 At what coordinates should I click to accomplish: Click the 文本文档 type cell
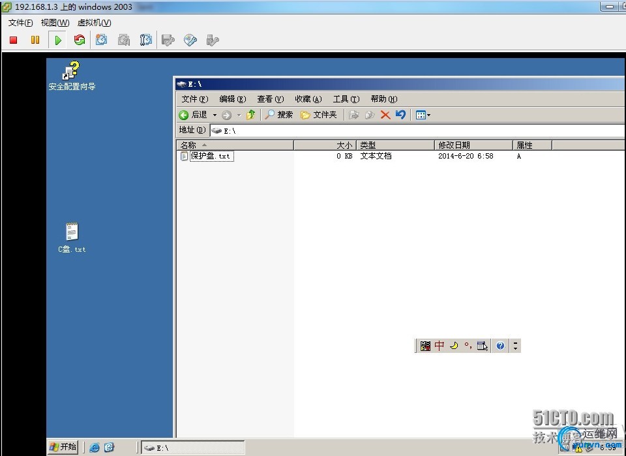pos(376,156)
